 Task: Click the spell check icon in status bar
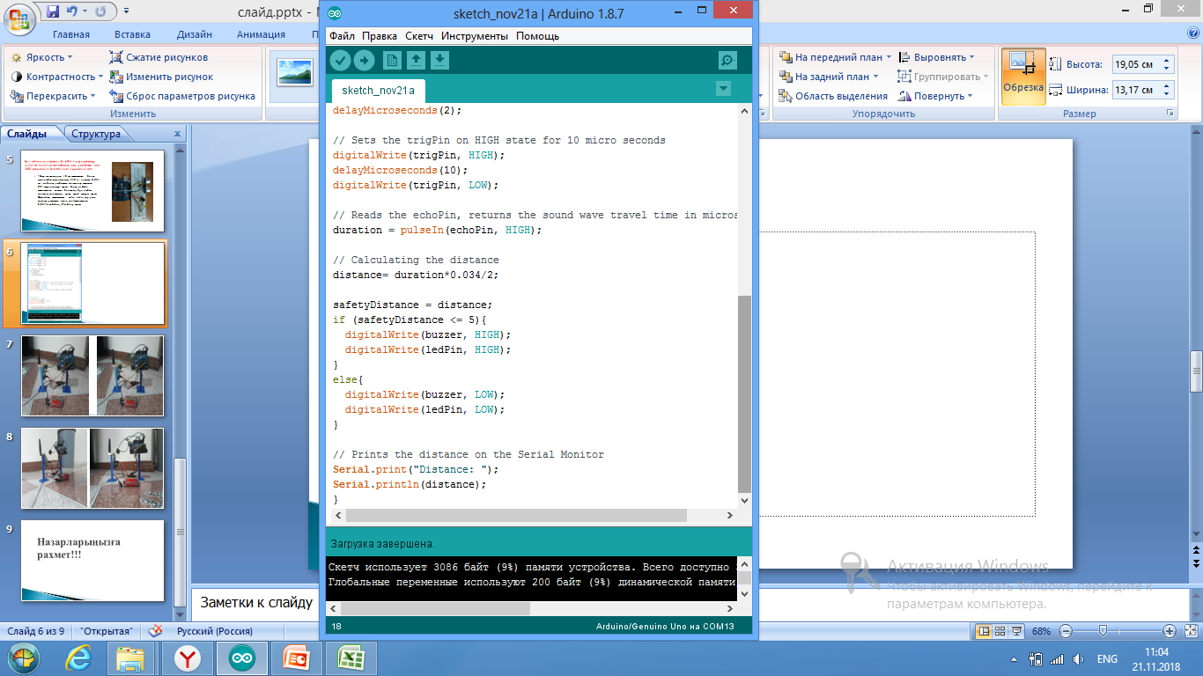[156, 631]
